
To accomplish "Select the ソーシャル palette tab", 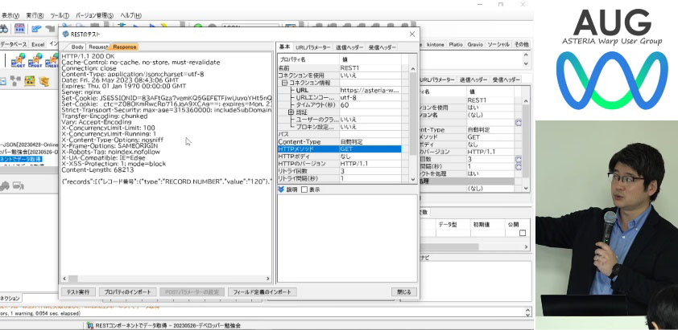I will 498,44.
